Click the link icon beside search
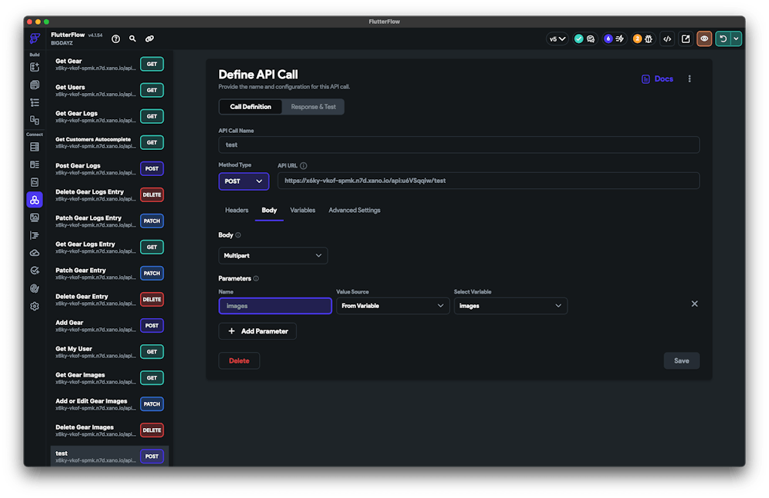 pyautogui.click(x=150, y=38)
